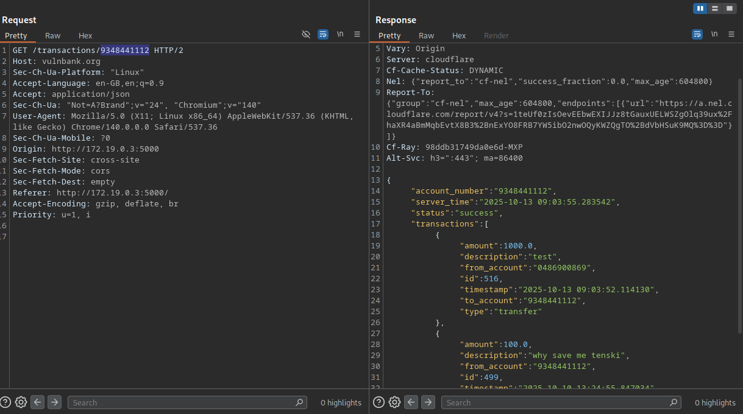The image size is (743, 414).
Task: Go to next match in Response search
Action: tap(428, 402)
